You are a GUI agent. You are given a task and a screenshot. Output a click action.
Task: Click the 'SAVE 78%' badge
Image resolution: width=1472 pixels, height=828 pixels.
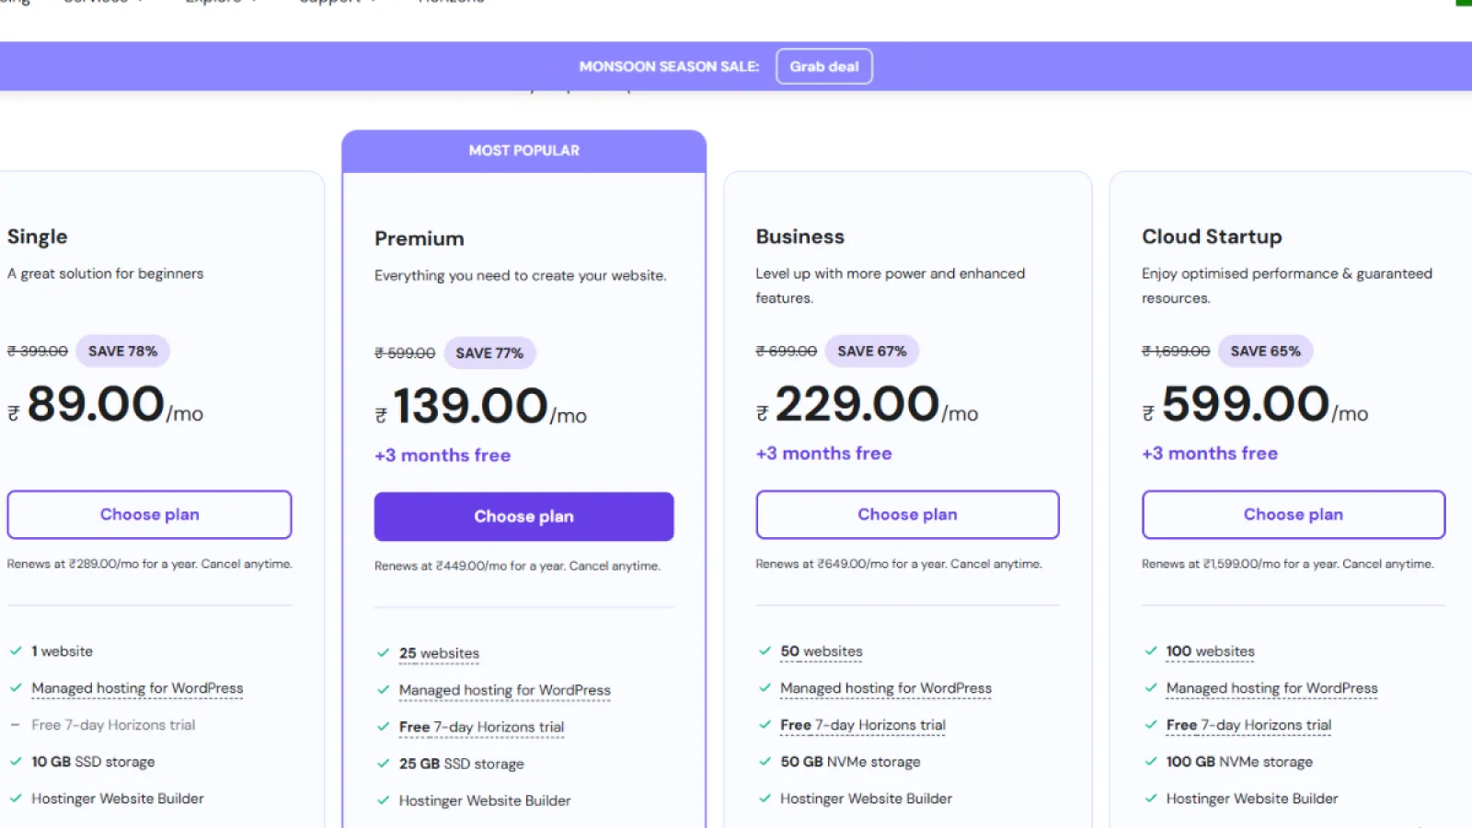pyautogui.click(x=122, y=351)
